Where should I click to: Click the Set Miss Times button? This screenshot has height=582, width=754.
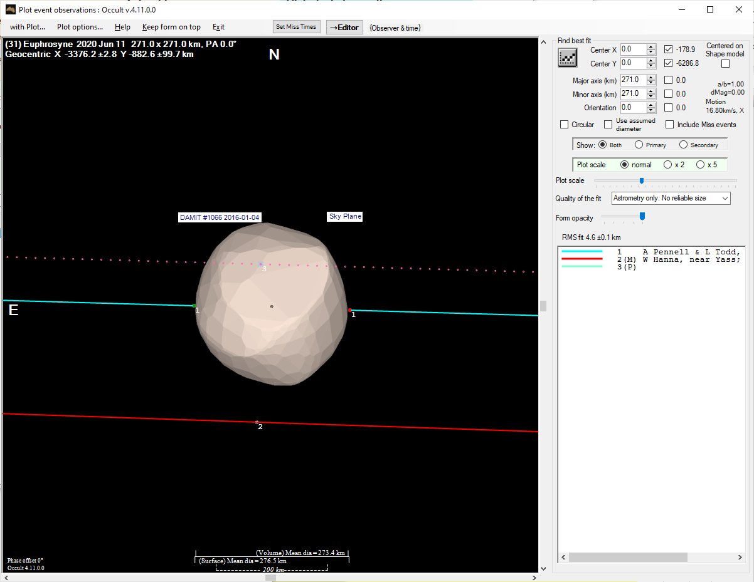296,27
